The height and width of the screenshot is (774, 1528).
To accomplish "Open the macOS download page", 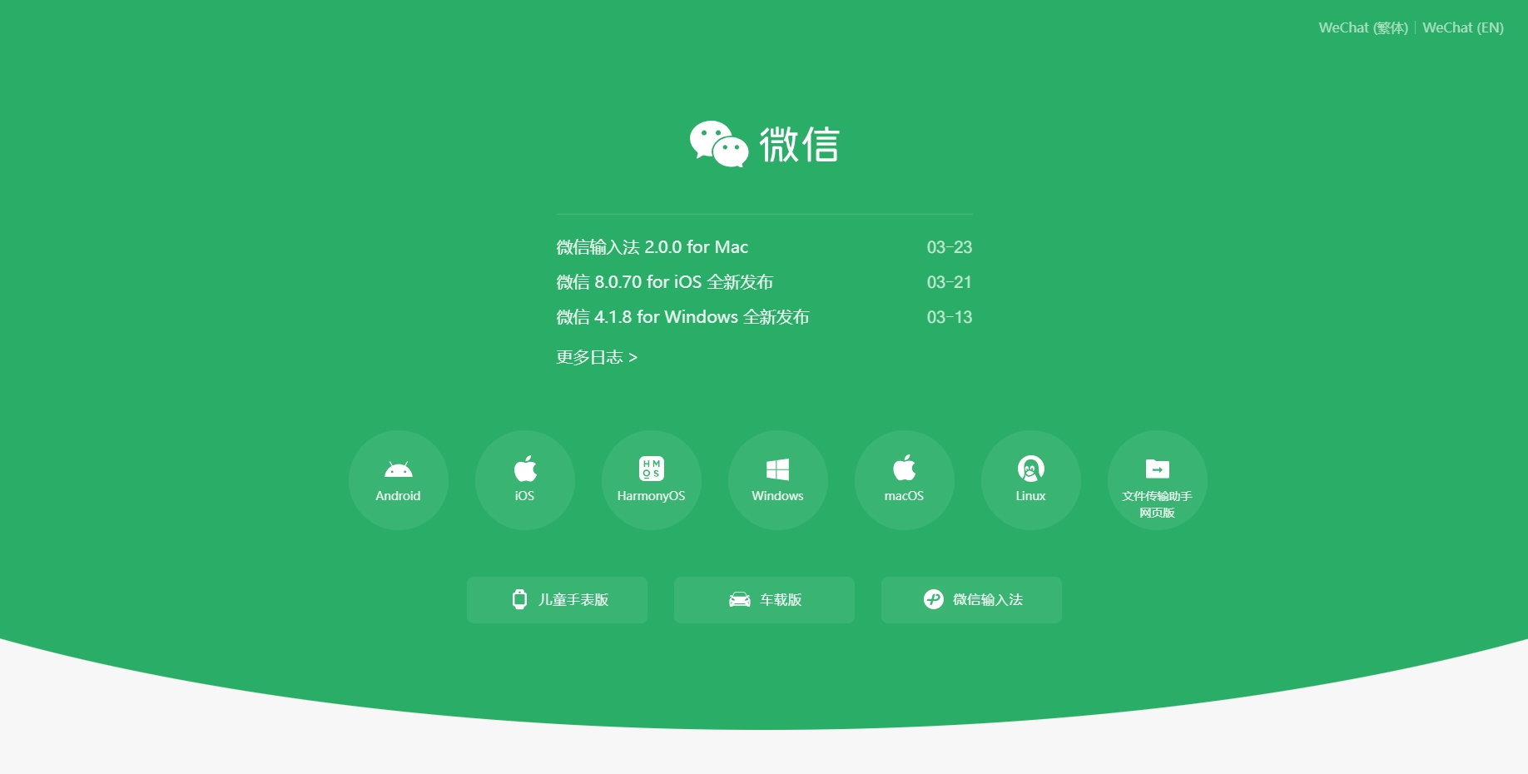I will [904, 468].
